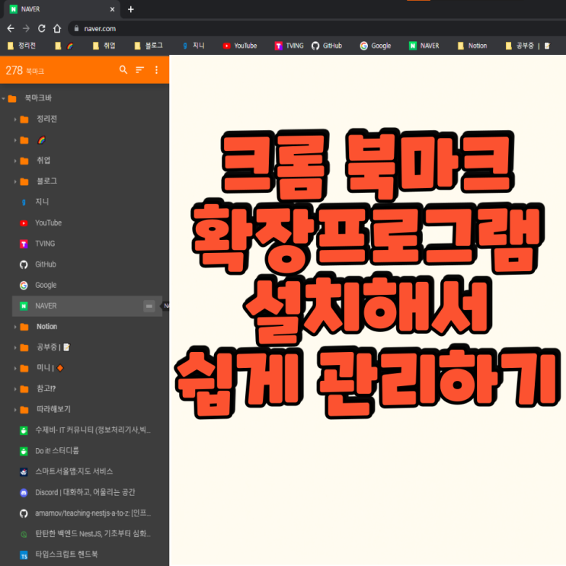Open a new tab with the plus button
566x566 pixels.
[x=131, y=9]
